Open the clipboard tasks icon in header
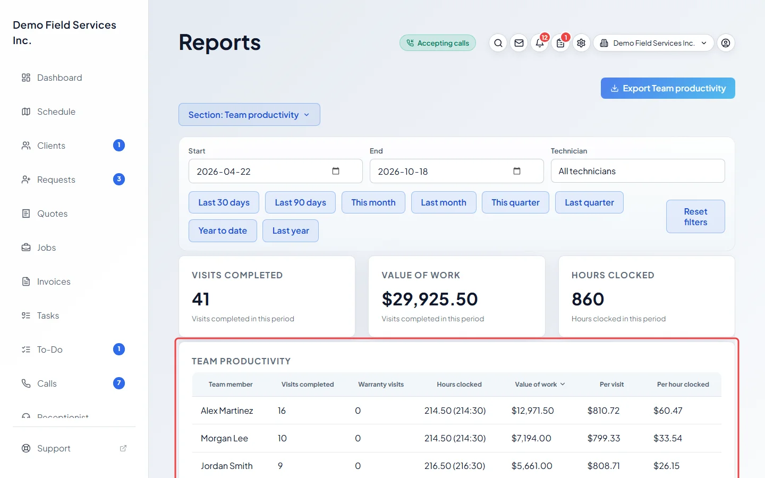 [x=560, y=43]
